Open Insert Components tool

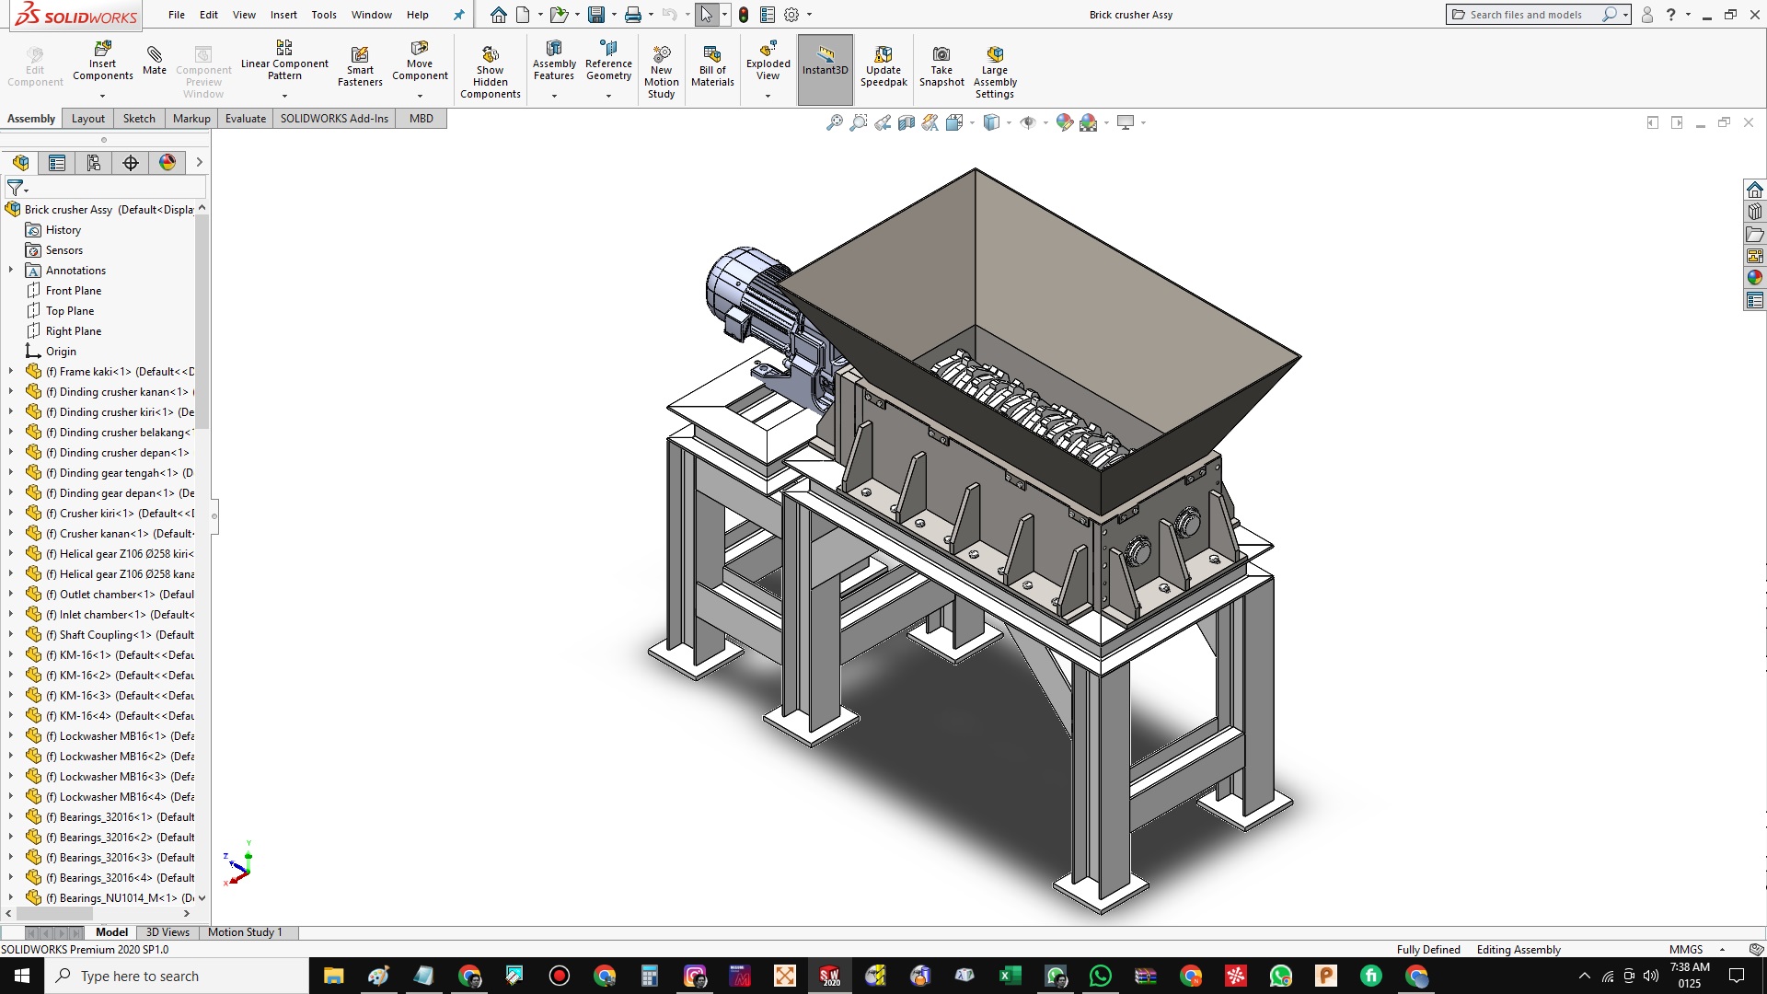(102, 48)
